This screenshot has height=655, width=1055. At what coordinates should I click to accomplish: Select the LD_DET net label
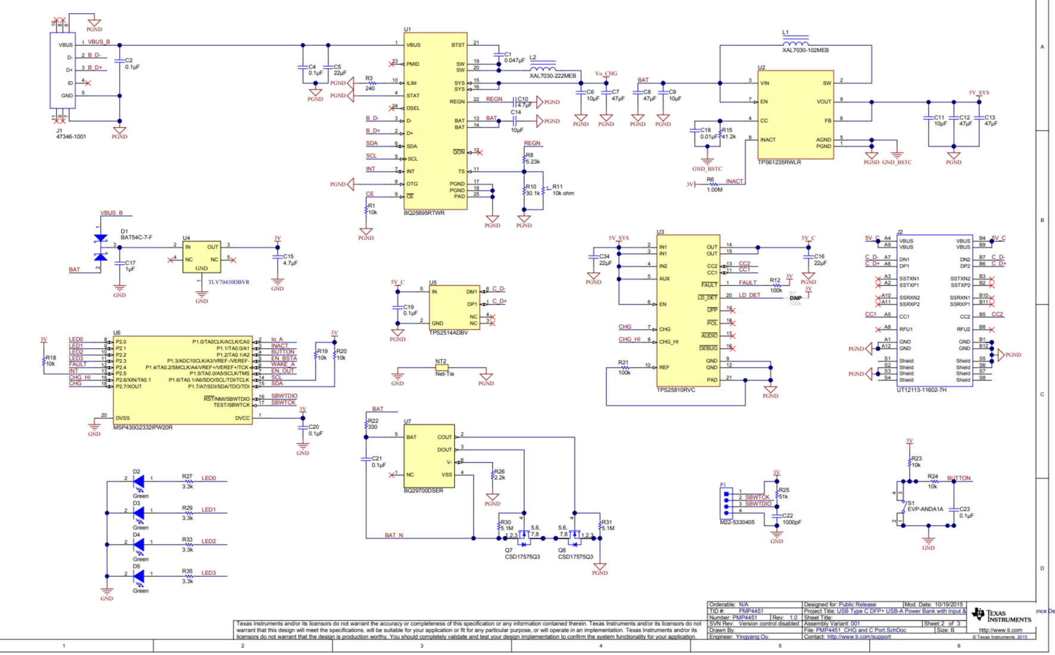click(749, 295)
